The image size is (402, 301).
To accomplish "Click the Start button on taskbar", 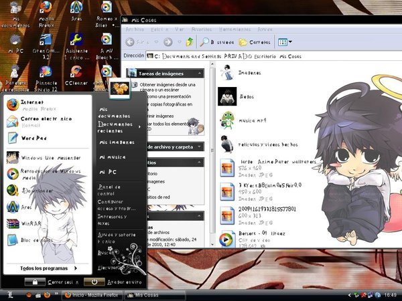I will click(x=11, y=295).
